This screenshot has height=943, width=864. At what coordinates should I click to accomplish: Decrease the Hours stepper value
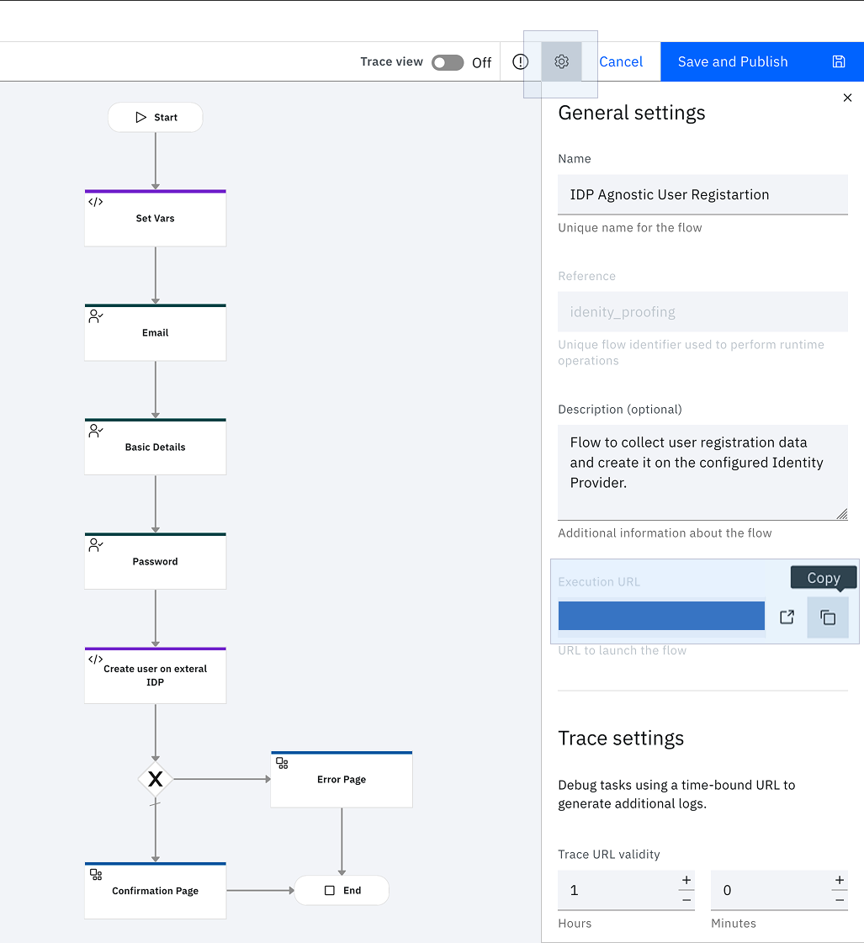coord(686,900)
